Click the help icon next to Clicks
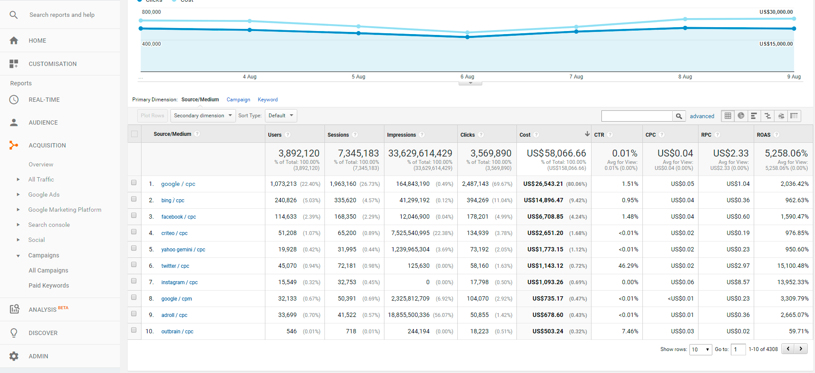This screenshot has height=373, width=815. (x=481, y=135)
